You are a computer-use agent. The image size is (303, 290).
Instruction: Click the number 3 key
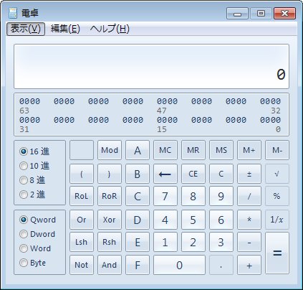pyautogui.click(x=221, y=242)
